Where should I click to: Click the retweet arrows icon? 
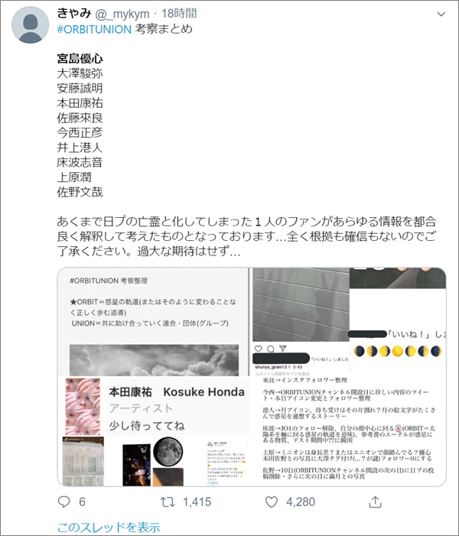[168, 502]
